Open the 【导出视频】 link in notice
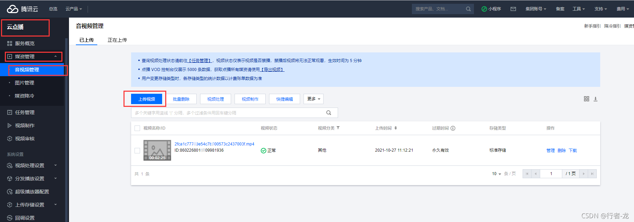 (x=273, y=70)
